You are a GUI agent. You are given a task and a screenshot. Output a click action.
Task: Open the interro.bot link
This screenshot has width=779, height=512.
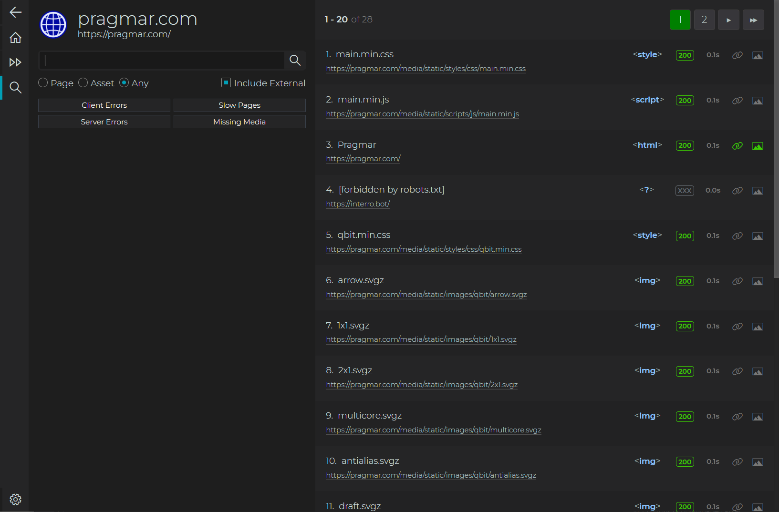tap(358, 204)
